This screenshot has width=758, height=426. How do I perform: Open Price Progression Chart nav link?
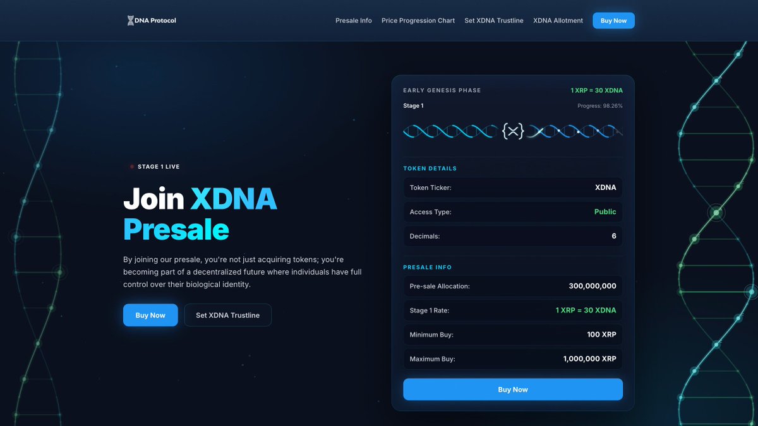click(418, 21)
